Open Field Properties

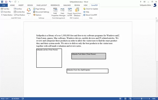pyautogui.click(x=55, y=12)
